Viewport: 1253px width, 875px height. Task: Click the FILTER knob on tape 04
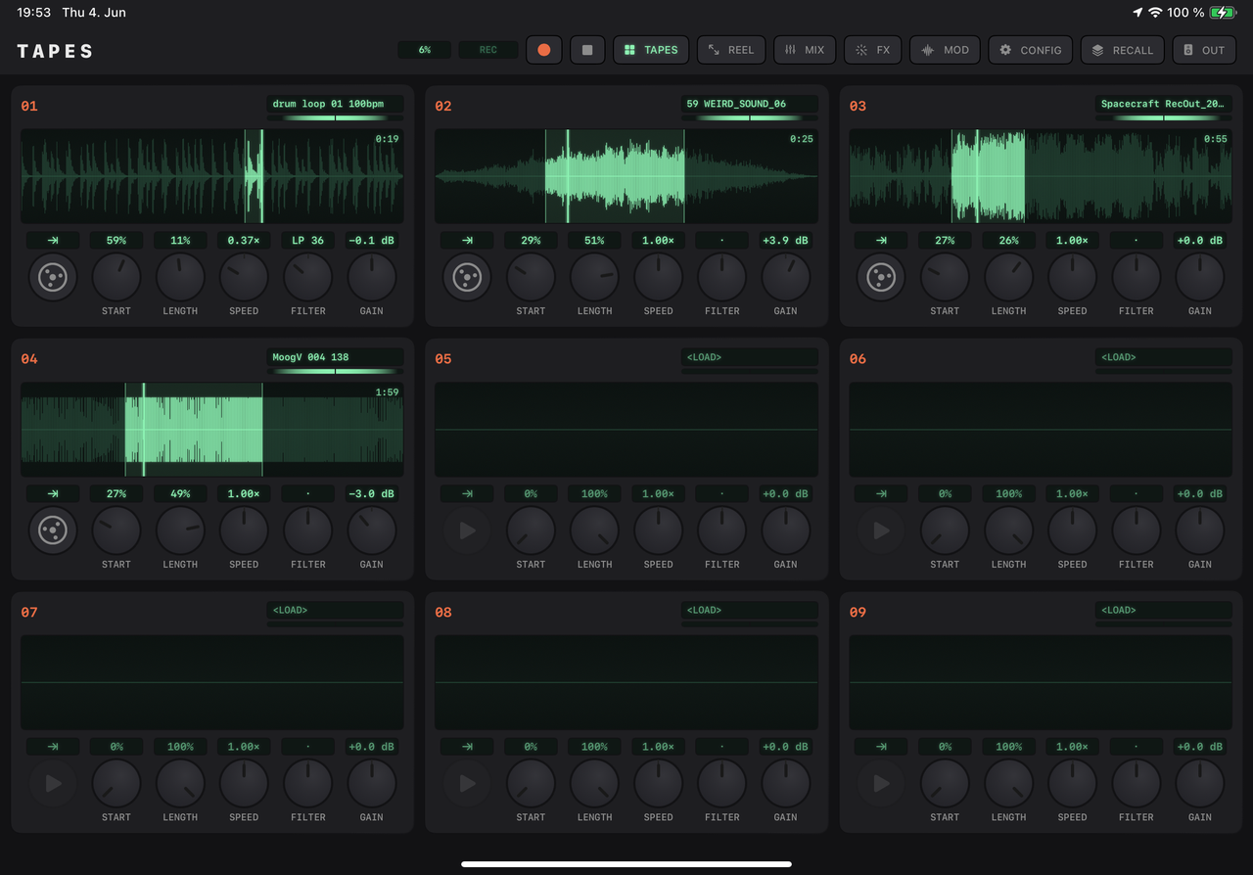coord(307,531)
